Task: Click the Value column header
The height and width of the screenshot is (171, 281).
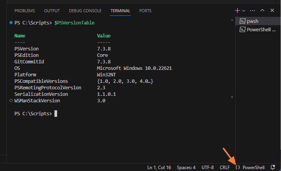Action: (x=104, y=36)
